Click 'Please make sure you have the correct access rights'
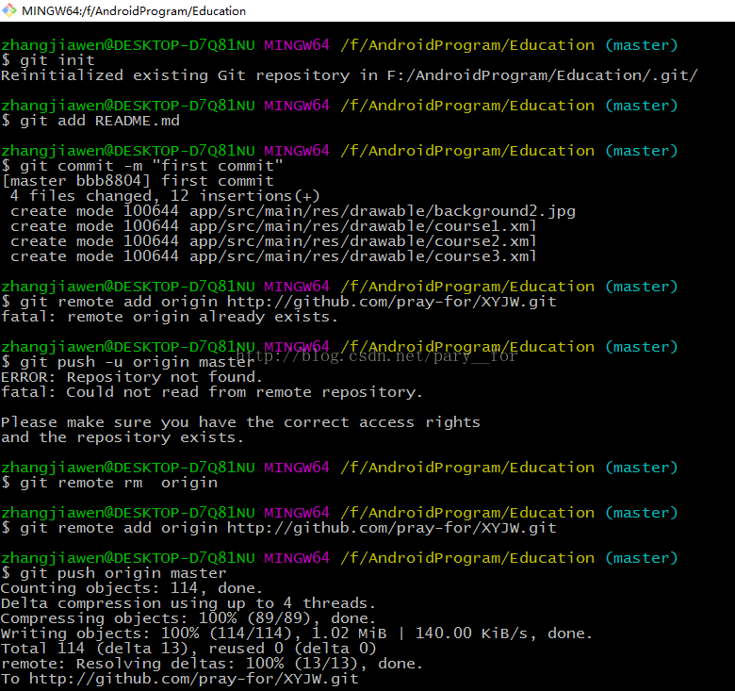 coord(240,422)
